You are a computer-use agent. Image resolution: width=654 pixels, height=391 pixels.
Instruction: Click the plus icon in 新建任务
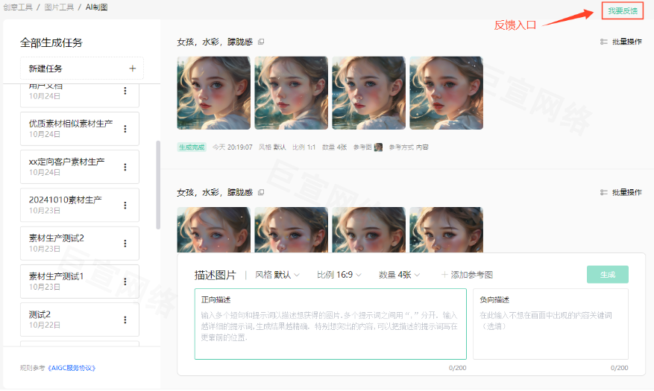point(132,69)
